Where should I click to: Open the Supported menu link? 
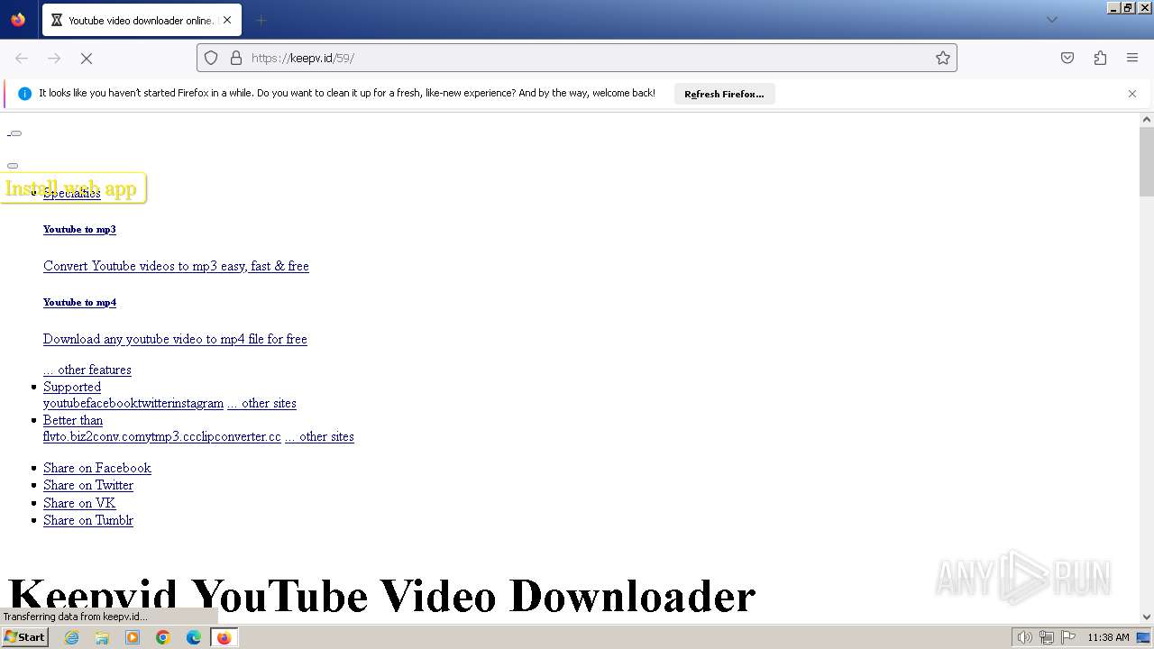coord(72,387)
